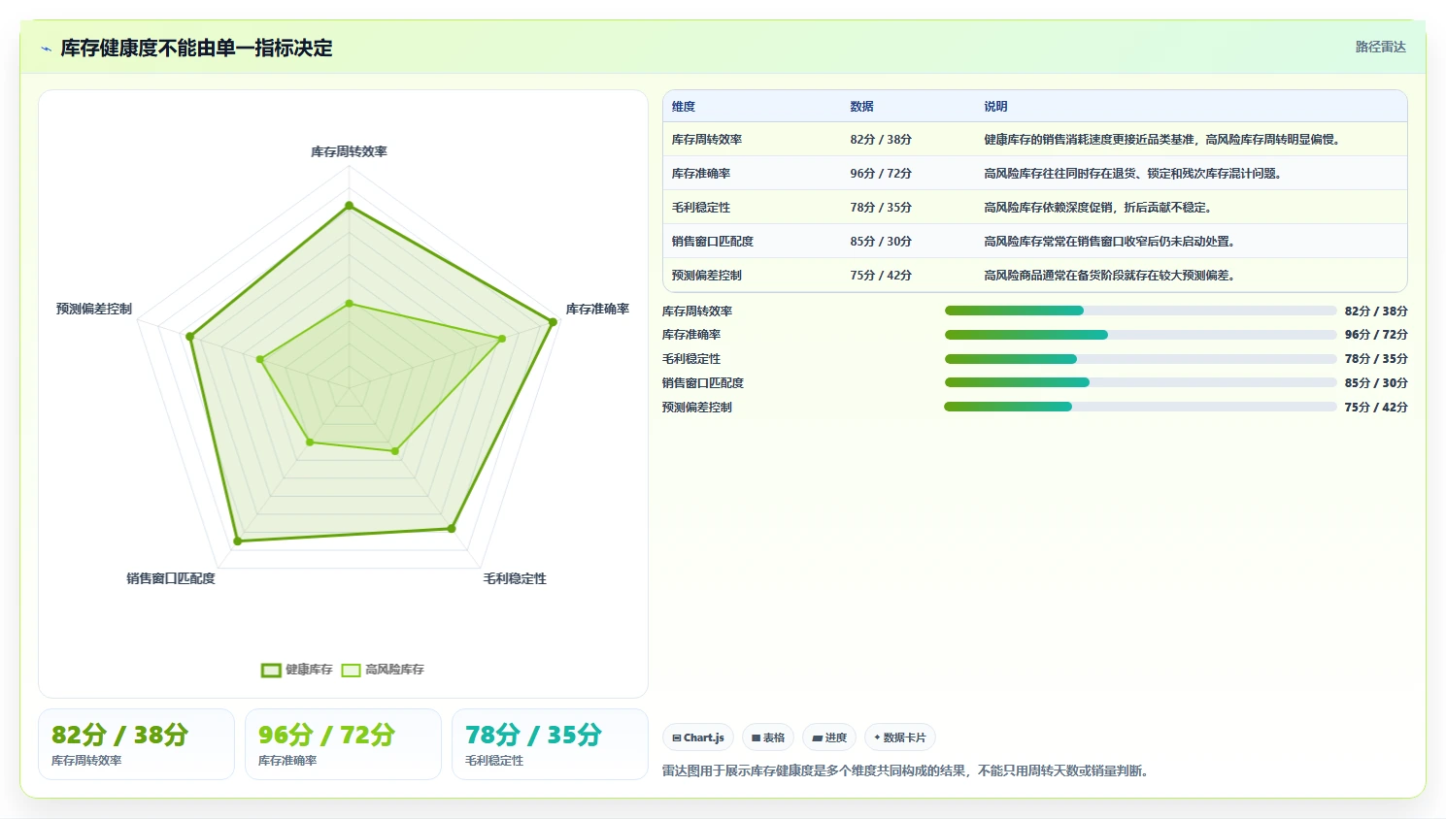Click healthy-stock radar point on 库存准确率 axis

(553, 322)
